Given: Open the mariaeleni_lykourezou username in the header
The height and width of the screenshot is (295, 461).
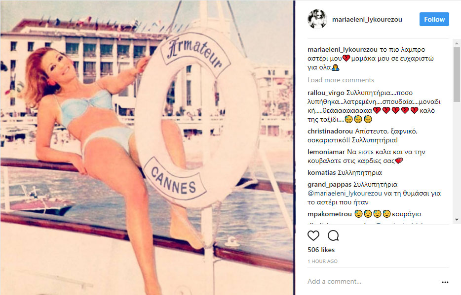Looking at the screenshot, I should 367,19.
